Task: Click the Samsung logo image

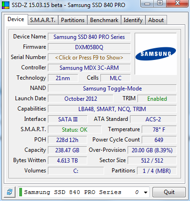Action: tap(156, 54)
